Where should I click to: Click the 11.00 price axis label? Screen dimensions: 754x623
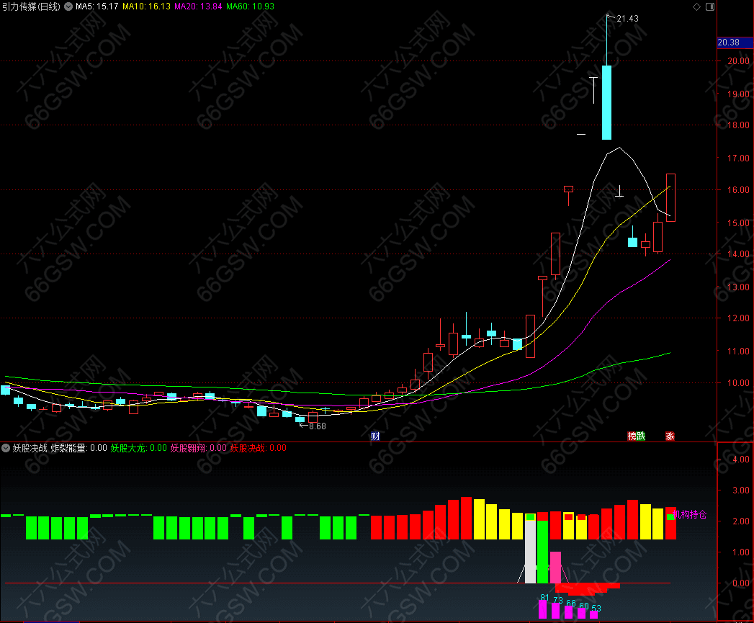[738, 351]
